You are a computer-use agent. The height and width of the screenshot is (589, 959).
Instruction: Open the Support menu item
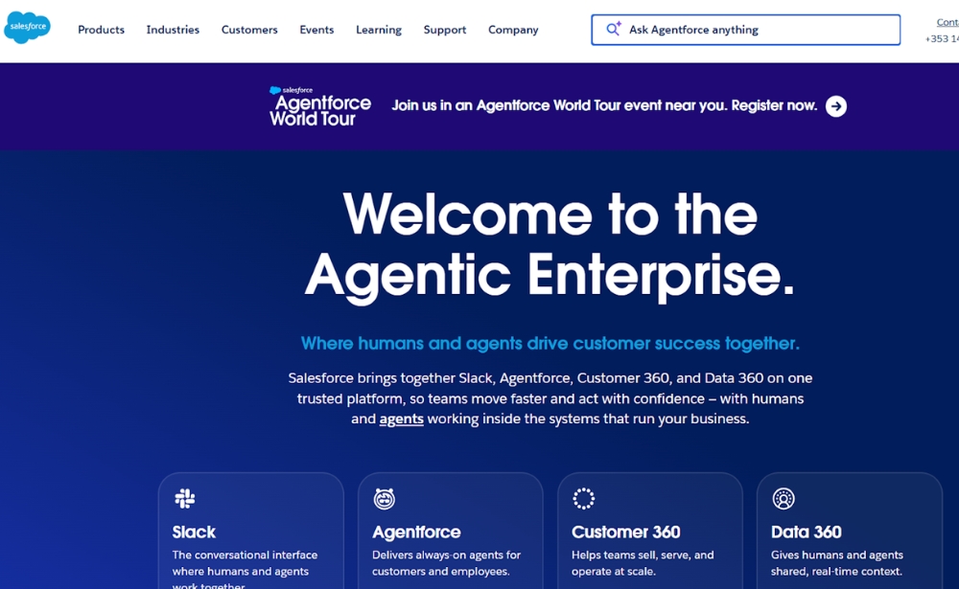pyautogui.click(x=445, y=30)
